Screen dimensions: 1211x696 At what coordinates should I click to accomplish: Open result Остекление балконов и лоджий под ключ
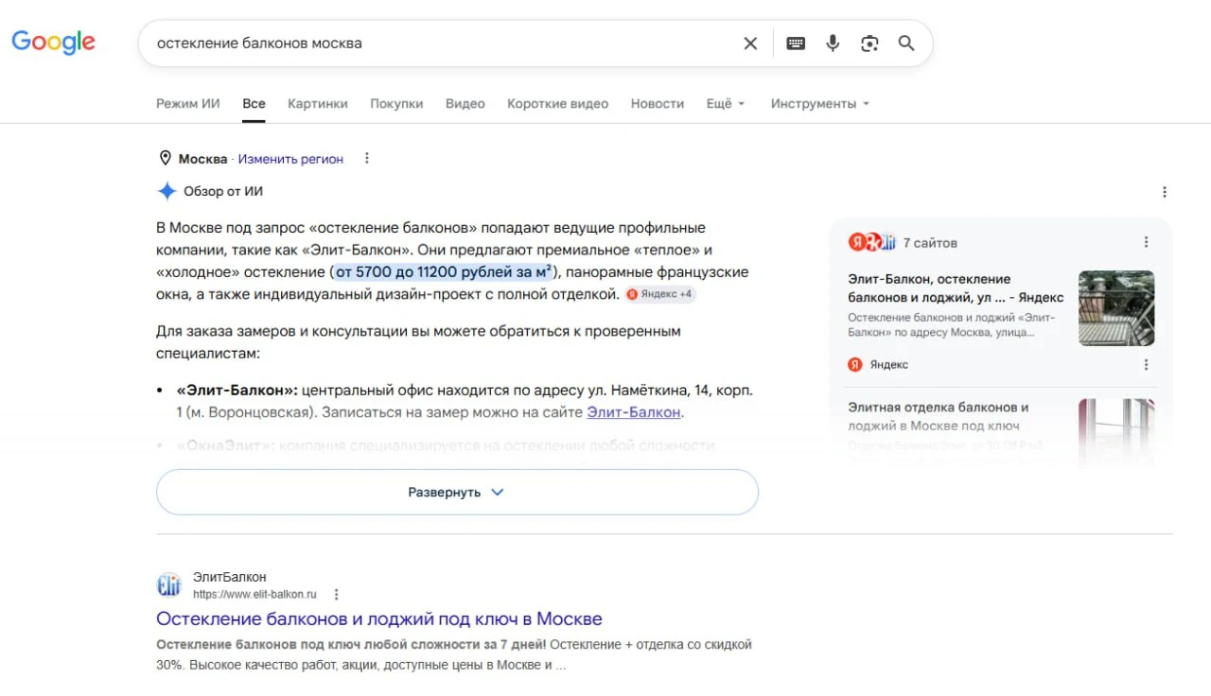coord(379,618)
